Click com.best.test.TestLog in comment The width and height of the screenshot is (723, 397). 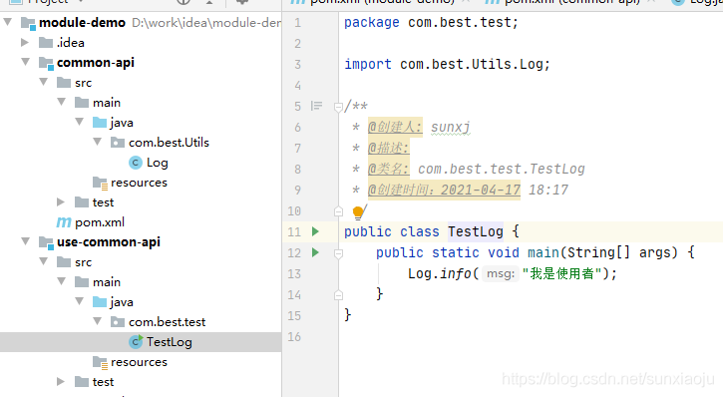click(502, 169)
